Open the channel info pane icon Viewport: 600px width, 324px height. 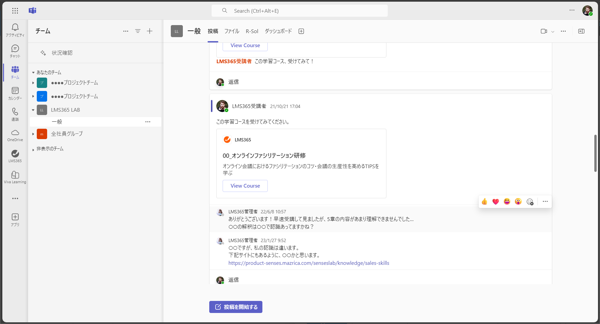point(581,31)
